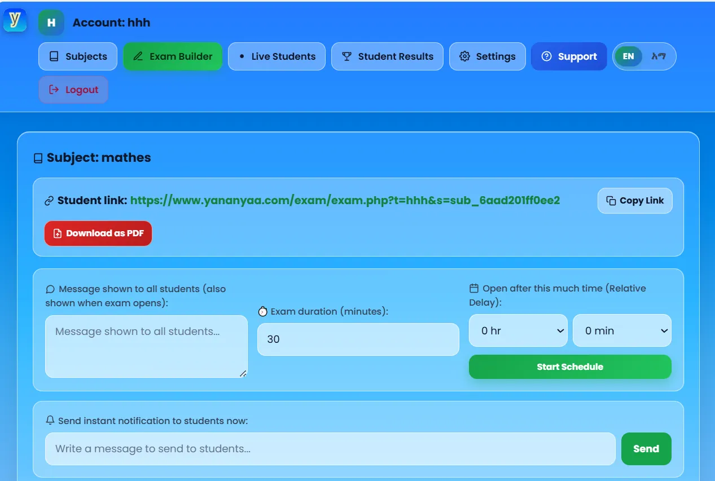This screenshot has height=481, width=715.
Task: View the Student Results tab
Action: click(387, 56)
